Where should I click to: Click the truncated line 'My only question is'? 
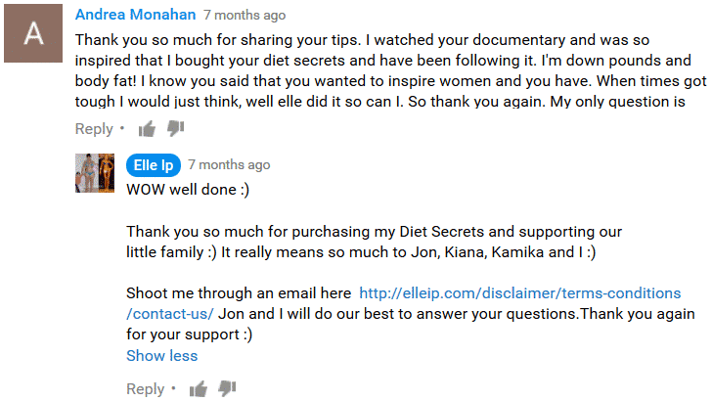tap(617, 102)
